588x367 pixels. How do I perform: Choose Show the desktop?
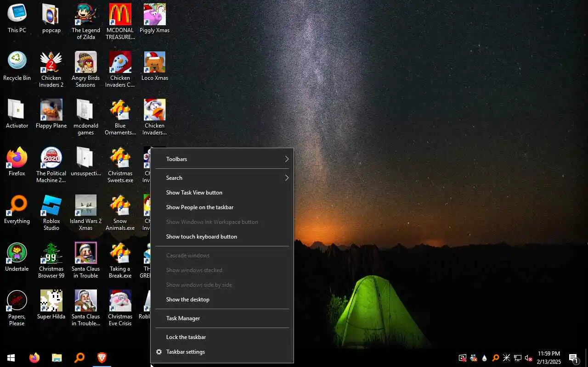coord(222,300)
